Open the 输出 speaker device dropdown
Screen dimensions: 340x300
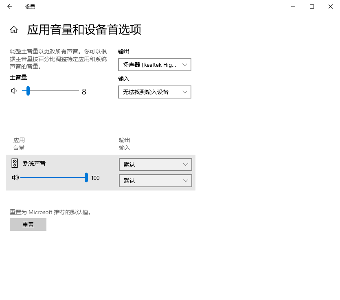155,65
